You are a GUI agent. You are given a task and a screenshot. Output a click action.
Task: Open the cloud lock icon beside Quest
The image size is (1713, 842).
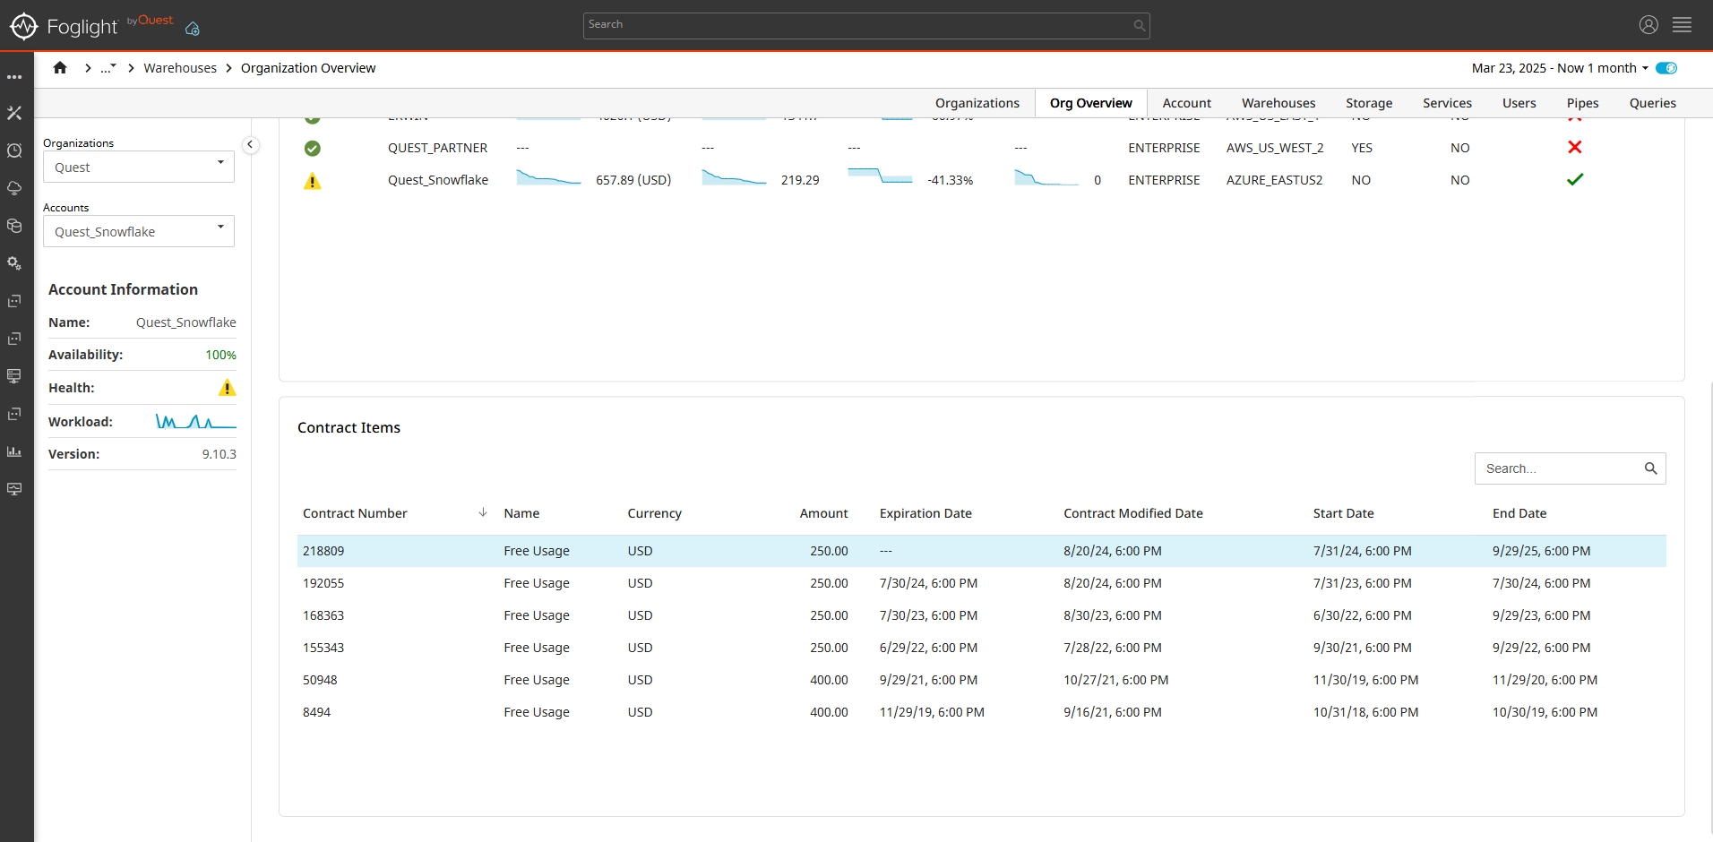[x=193, y=29]
